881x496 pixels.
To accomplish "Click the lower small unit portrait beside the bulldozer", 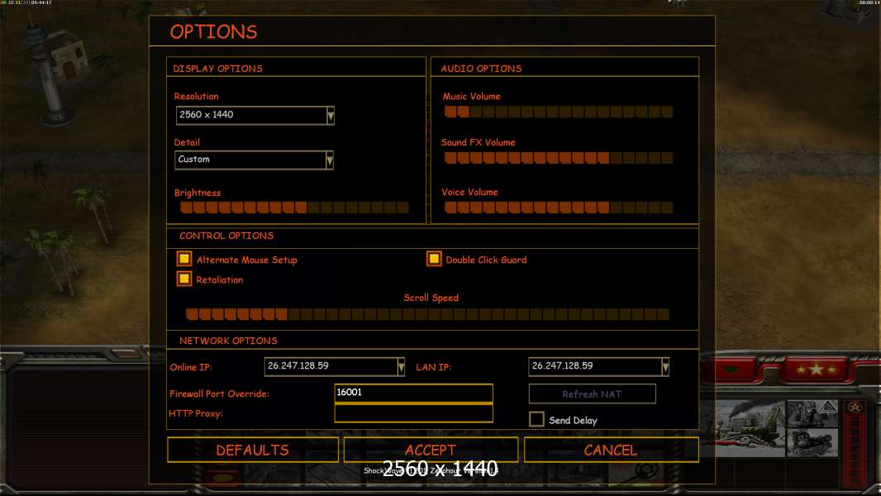I will [812, 443].
